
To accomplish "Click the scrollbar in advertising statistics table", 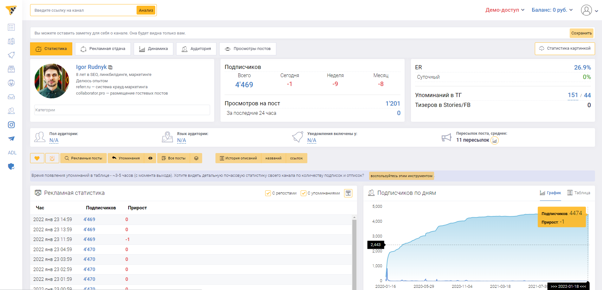I will 354,253.
